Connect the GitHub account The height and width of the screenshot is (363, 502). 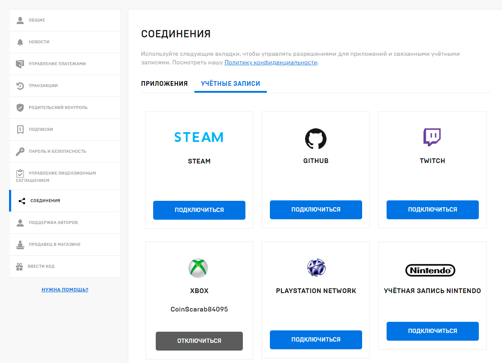(x=316, y=210)
